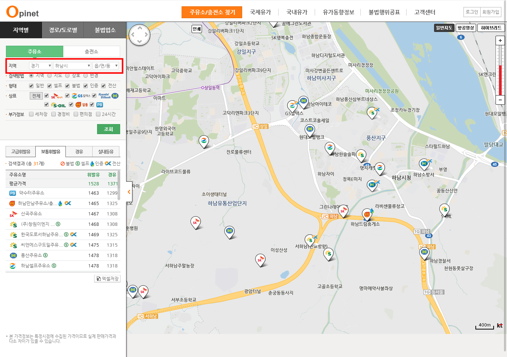Screen dimensions: 507x357
Task: Click the S-OIL marker labeled S-OIL near 꿈동산신안
Action: point(445,210)
